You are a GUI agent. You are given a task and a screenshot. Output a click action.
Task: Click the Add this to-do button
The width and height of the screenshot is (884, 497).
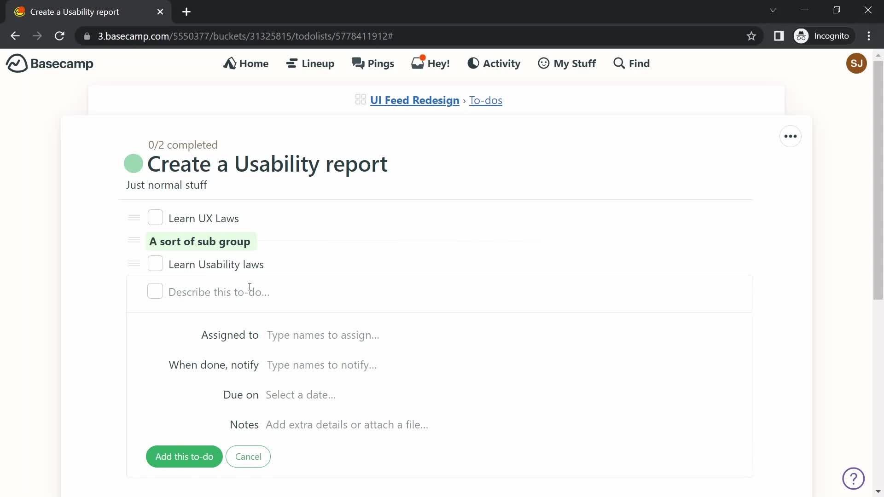185,457
